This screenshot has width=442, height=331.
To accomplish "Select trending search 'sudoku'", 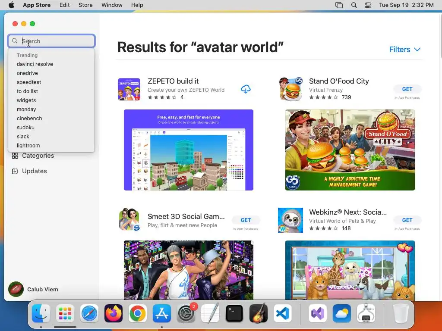I will click(25, 128).
